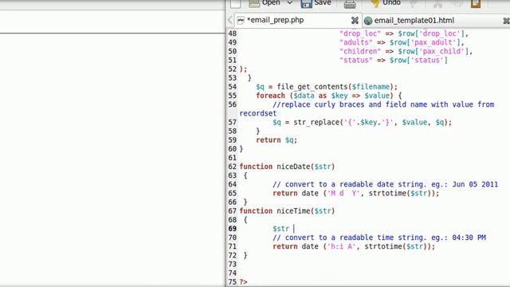The height and width of the screenshot is (287, 510).
Task: Click the "status" array entry on line 51
Action: 394,61
